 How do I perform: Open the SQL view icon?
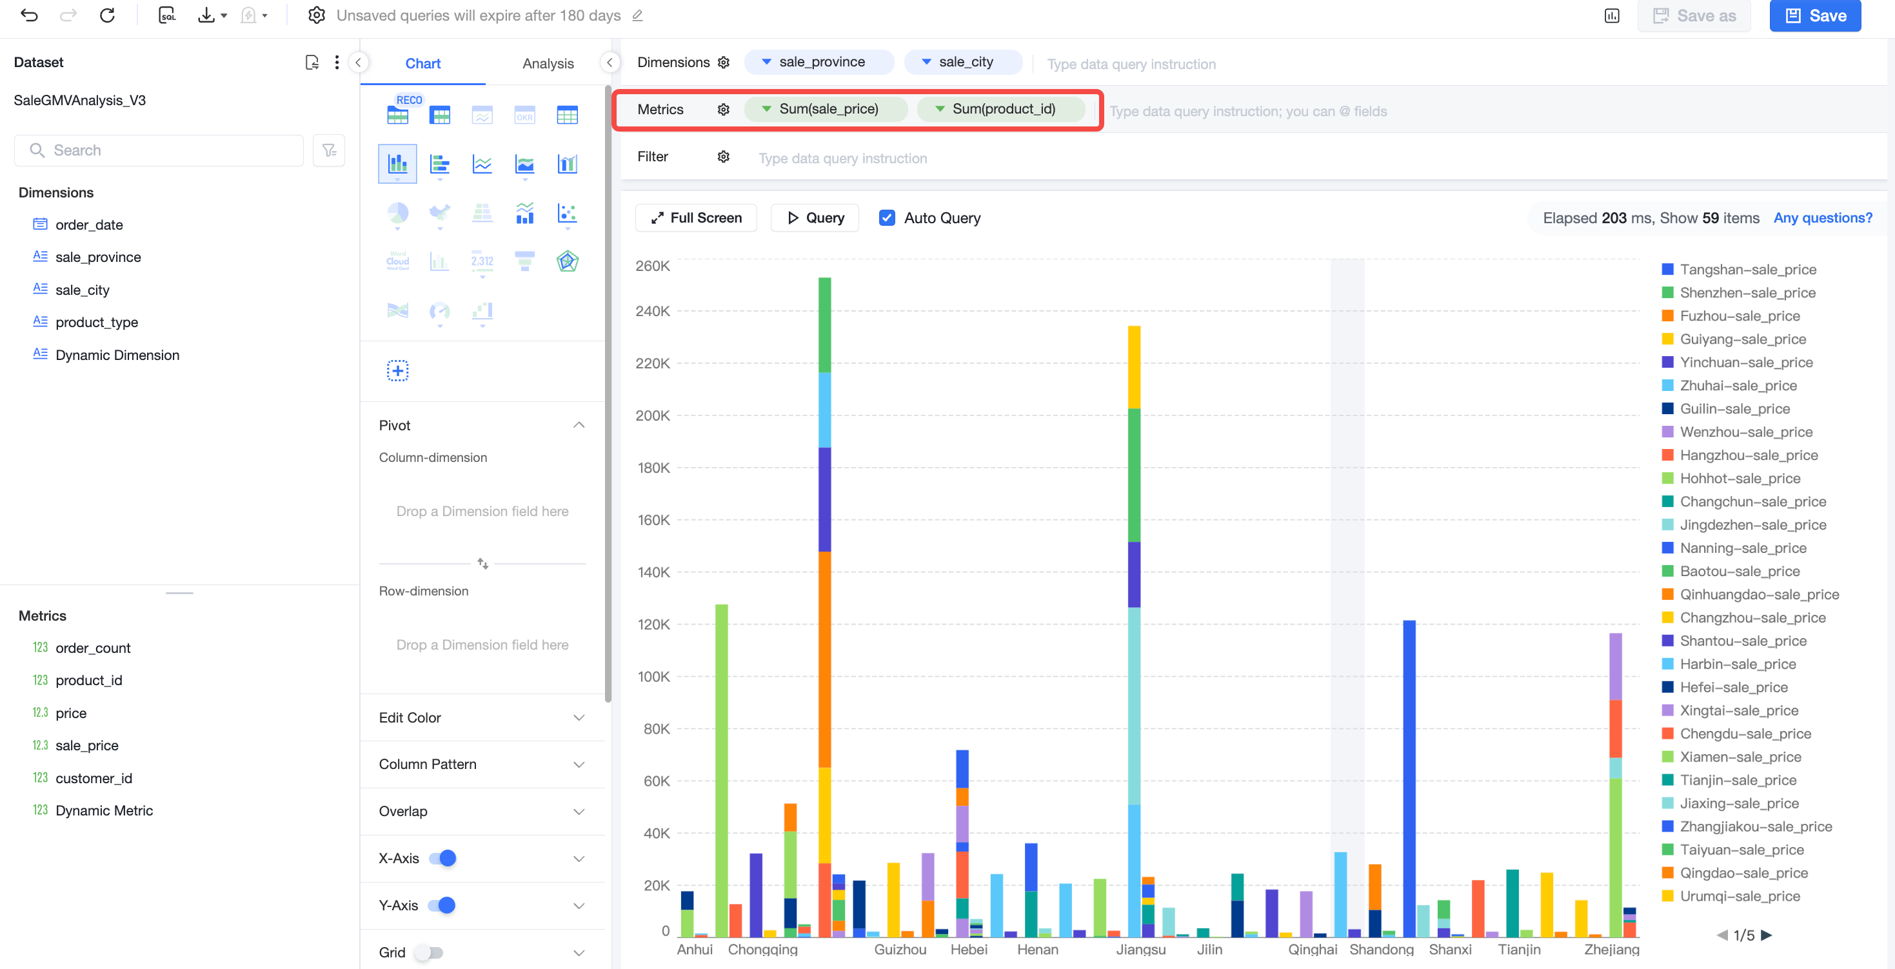pos(167,15)
